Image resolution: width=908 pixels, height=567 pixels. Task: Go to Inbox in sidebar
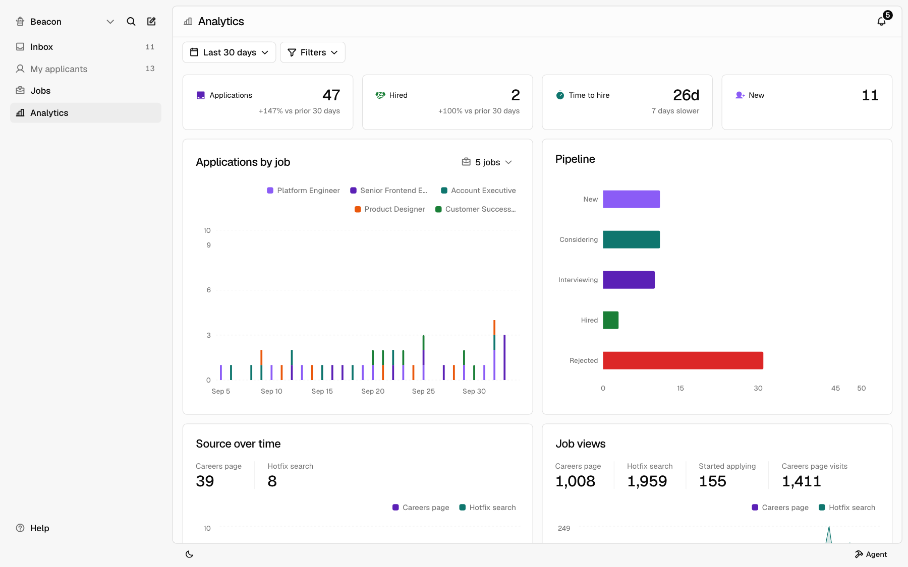pos(86,47)
